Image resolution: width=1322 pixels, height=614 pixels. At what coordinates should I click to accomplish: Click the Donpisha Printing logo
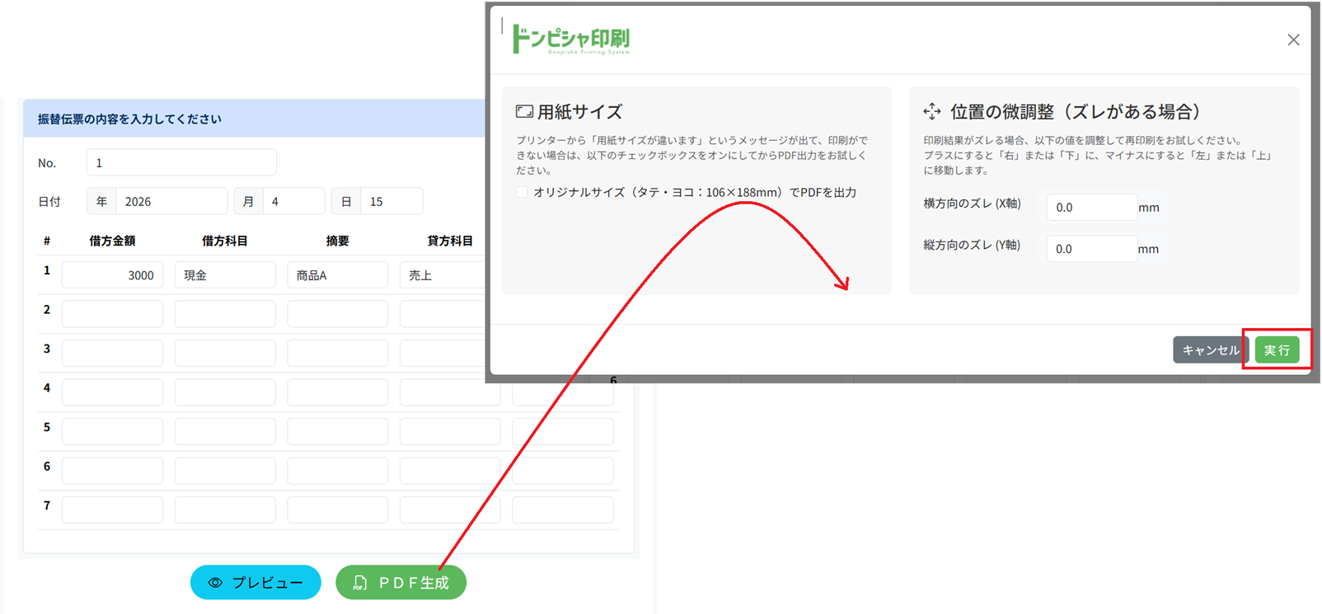pyautogui.click(x=570, y=39)
